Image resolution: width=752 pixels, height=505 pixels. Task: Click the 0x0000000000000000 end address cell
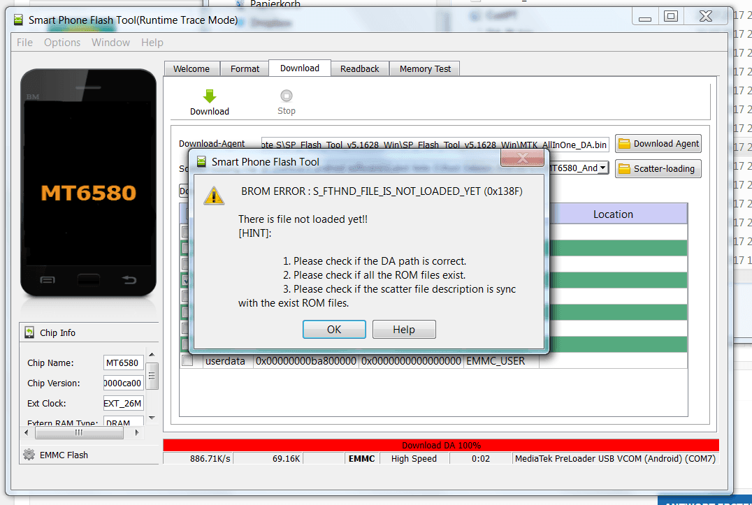(411, 361)
